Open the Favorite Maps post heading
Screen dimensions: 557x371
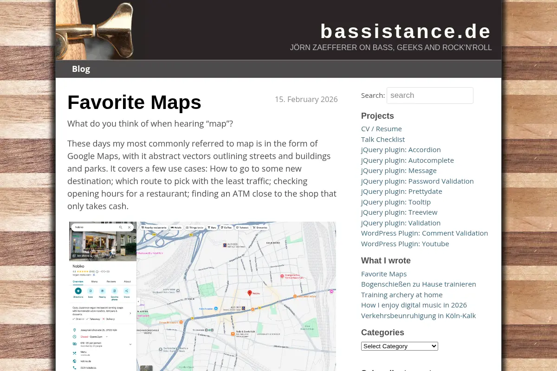[134, 102]
